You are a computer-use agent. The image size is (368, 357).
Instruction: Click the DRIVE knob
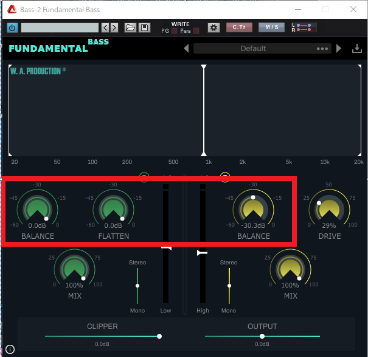pyautogui.click(x=329, y=209)
